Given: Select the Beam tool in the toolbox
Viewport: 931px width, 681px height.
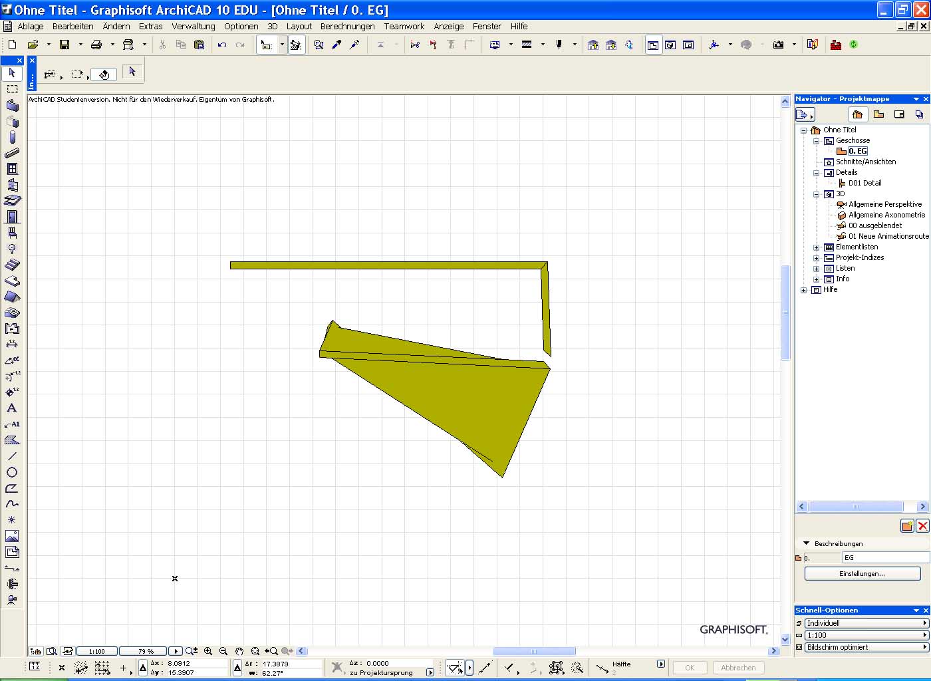Looking at the screenshot, I should tap(12, 152).
